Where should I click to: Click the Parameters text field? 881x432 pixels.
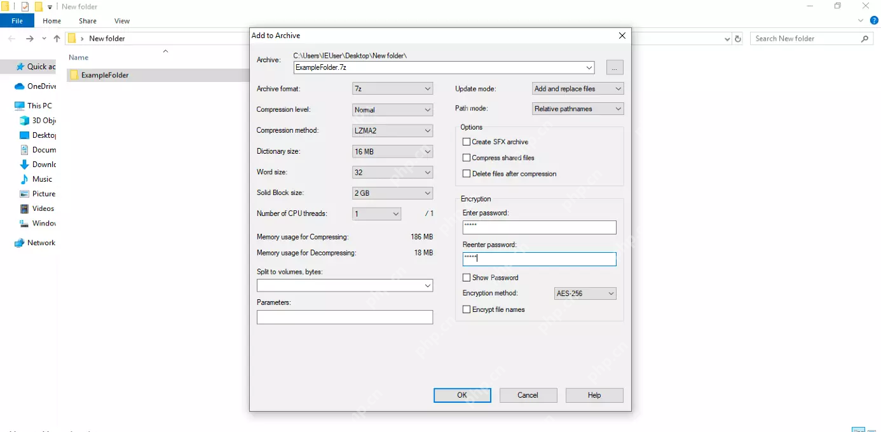pos(345,317)
